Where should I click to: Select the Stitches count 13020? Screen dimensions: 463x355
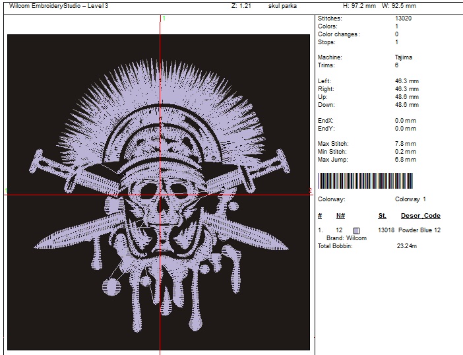tap(403, 18)
